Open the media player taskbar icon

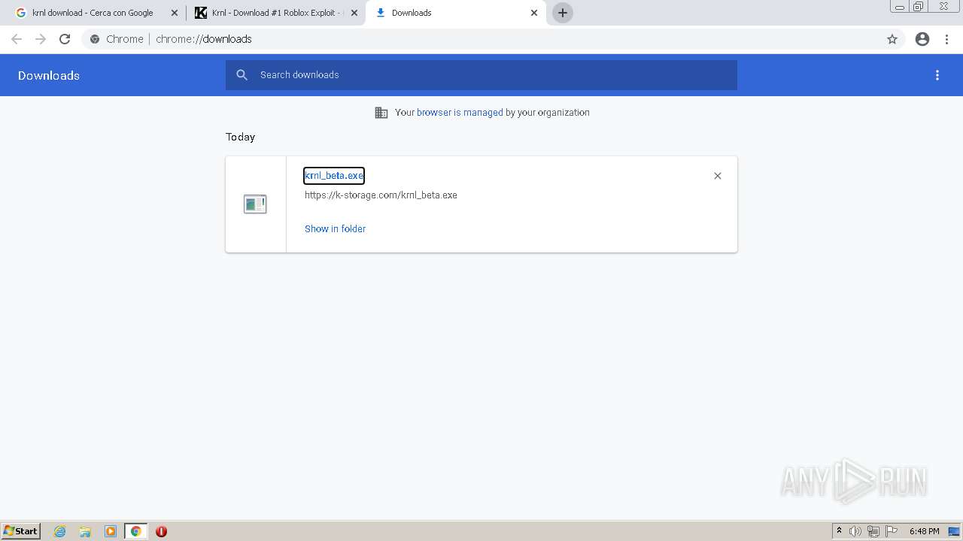point(111,531)
